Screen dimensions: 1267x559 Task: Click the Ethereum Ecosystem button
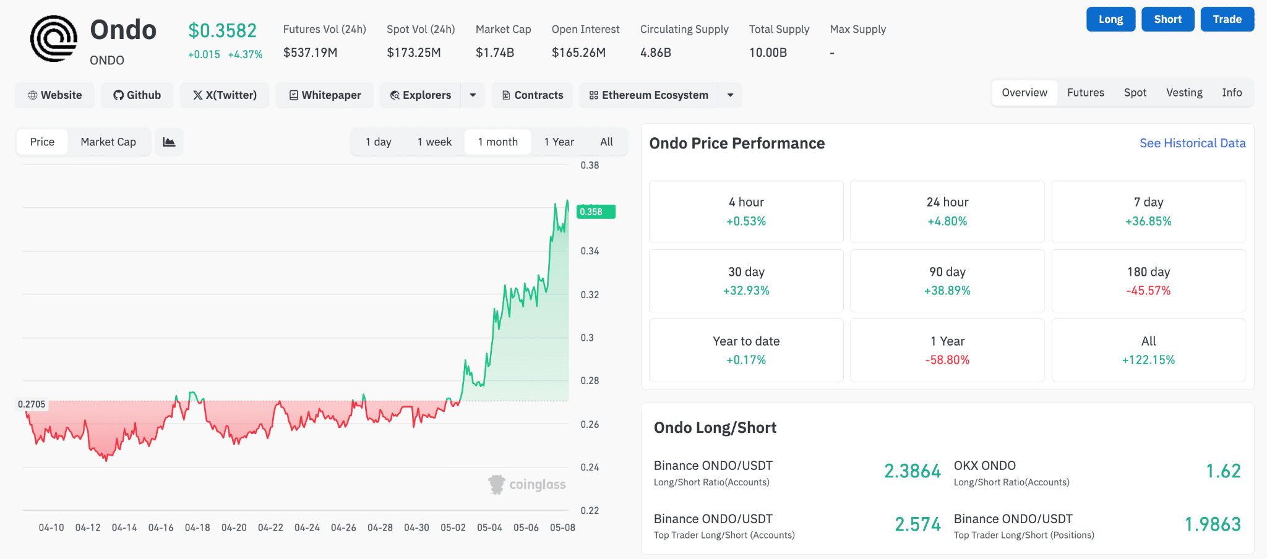(x=649, y=95)
